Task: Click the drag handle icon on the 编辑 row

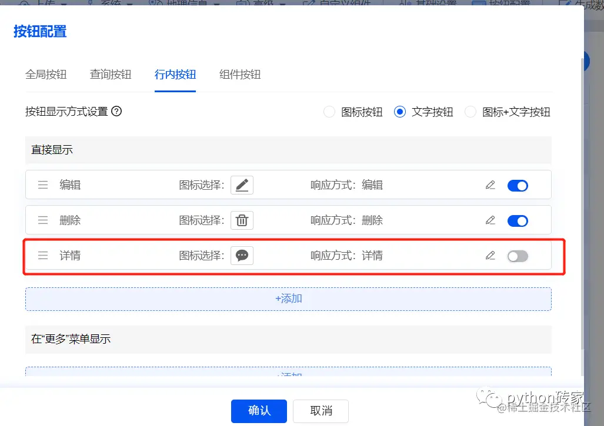Action: click(x=42, y=185)
